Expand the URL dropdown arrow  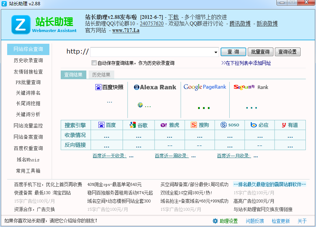point(216,52)
